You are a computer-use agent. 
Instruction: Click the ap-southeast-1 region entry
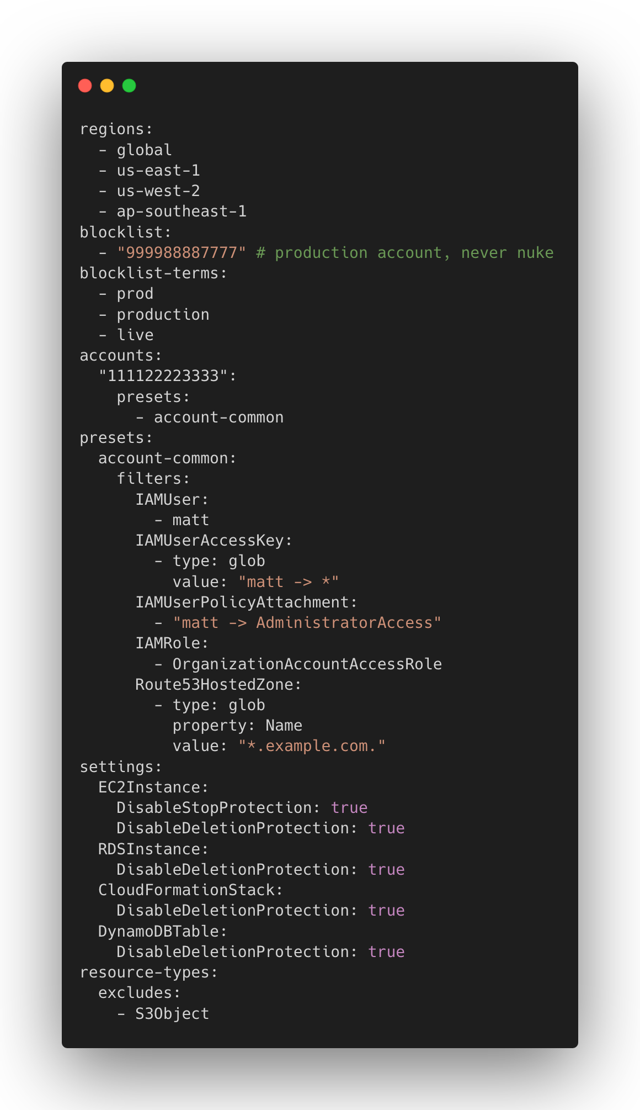pyautogui.click(x=182, y=212)
